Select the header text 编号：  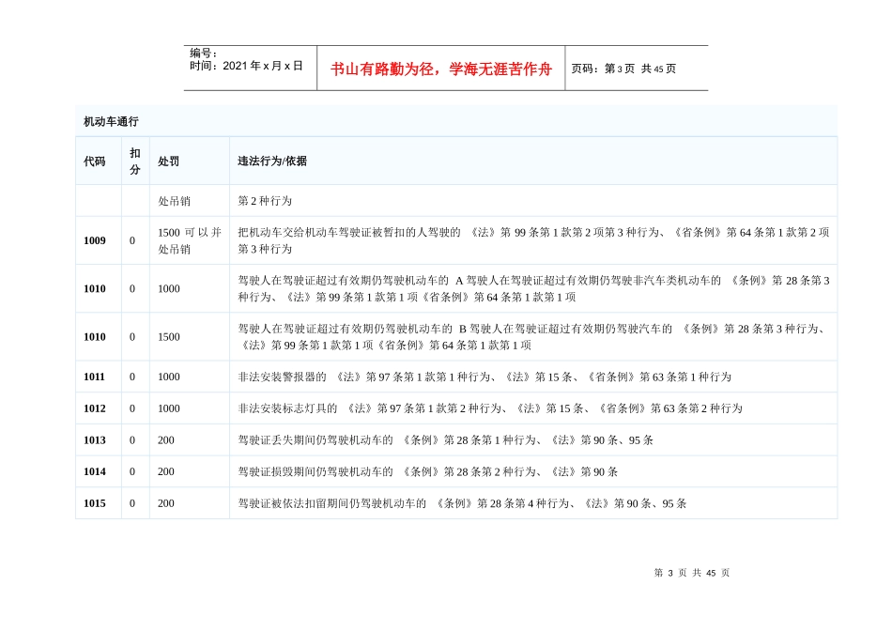204,53
